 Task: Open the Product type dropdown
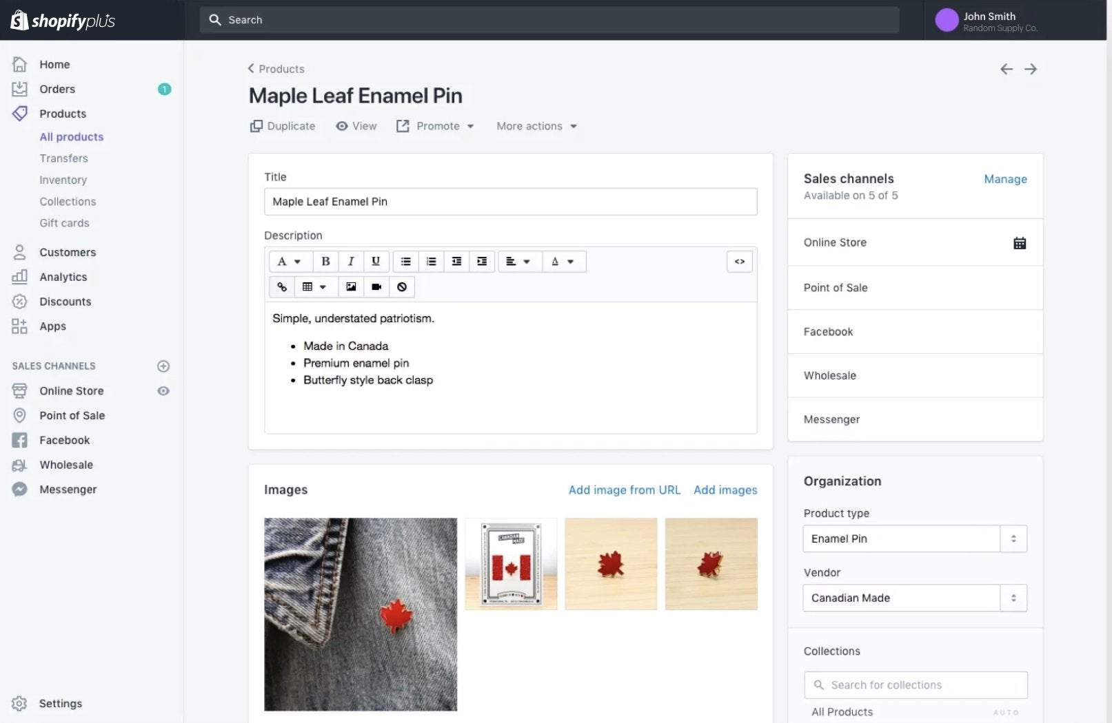click(914, 539)
